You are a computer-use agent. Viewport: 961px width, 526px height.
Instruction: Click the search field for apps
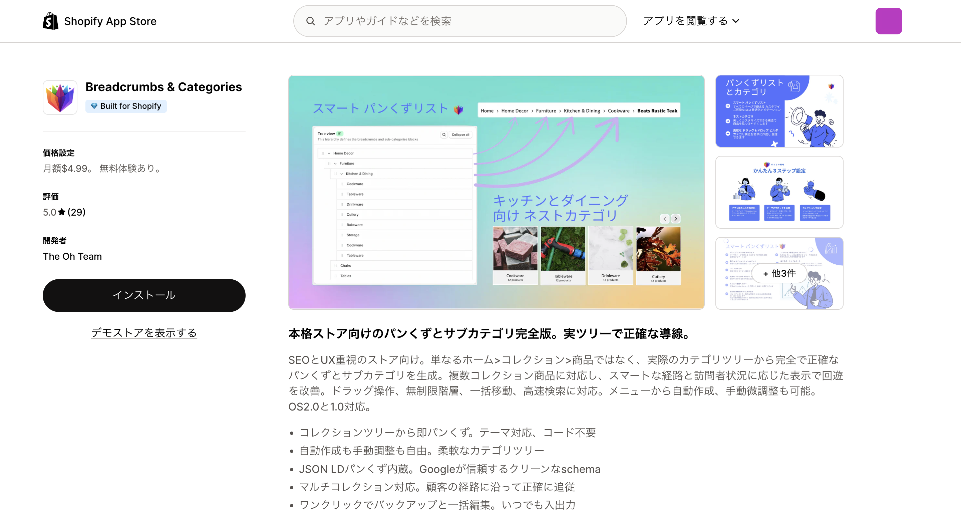point(459,21)
